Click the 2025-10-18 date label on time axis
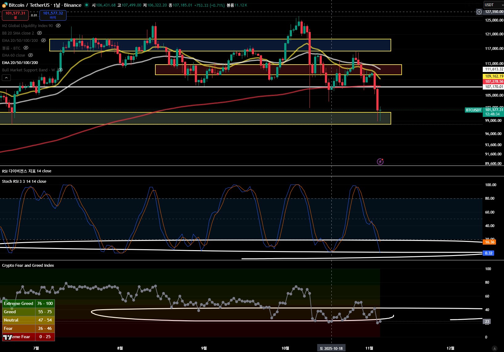The width and height of the screenshot is (504, 352). [x=331, y=348]
